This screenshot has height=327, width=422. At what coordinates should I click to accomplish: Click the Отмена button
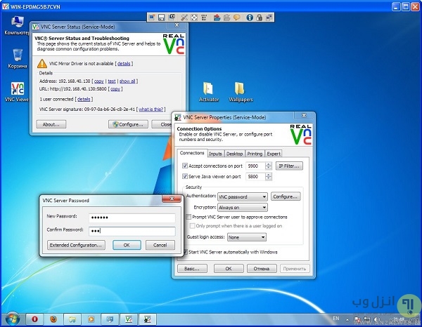(x=262, y=269)
